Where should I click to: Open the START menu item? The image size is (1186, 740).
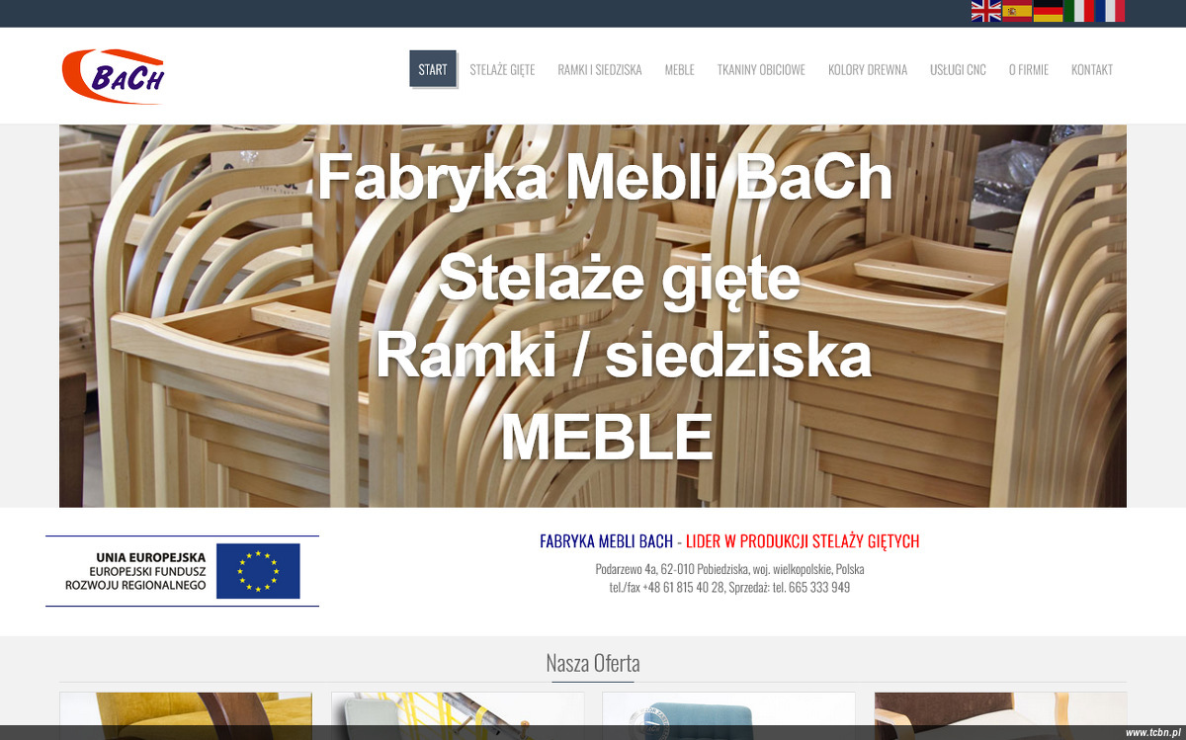point(433,69)
